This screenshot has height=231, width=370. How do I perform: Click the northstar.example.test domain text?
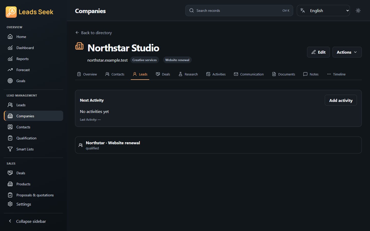pos(107,60)
